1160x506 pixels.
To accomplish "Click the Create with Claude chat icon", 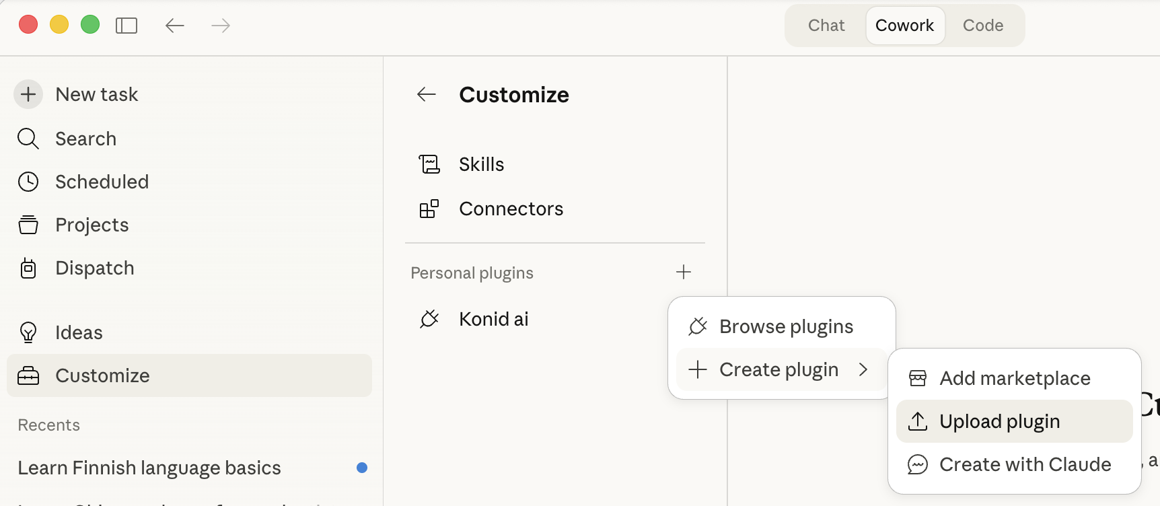I will (x=918, y=464).
